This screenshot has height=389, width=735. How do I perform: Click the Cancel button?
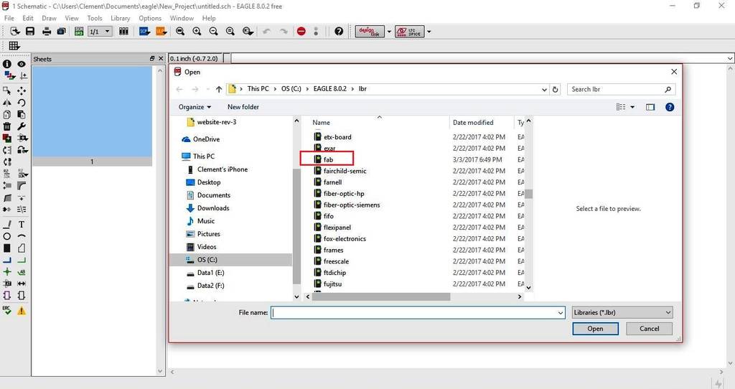coord(649,329)
